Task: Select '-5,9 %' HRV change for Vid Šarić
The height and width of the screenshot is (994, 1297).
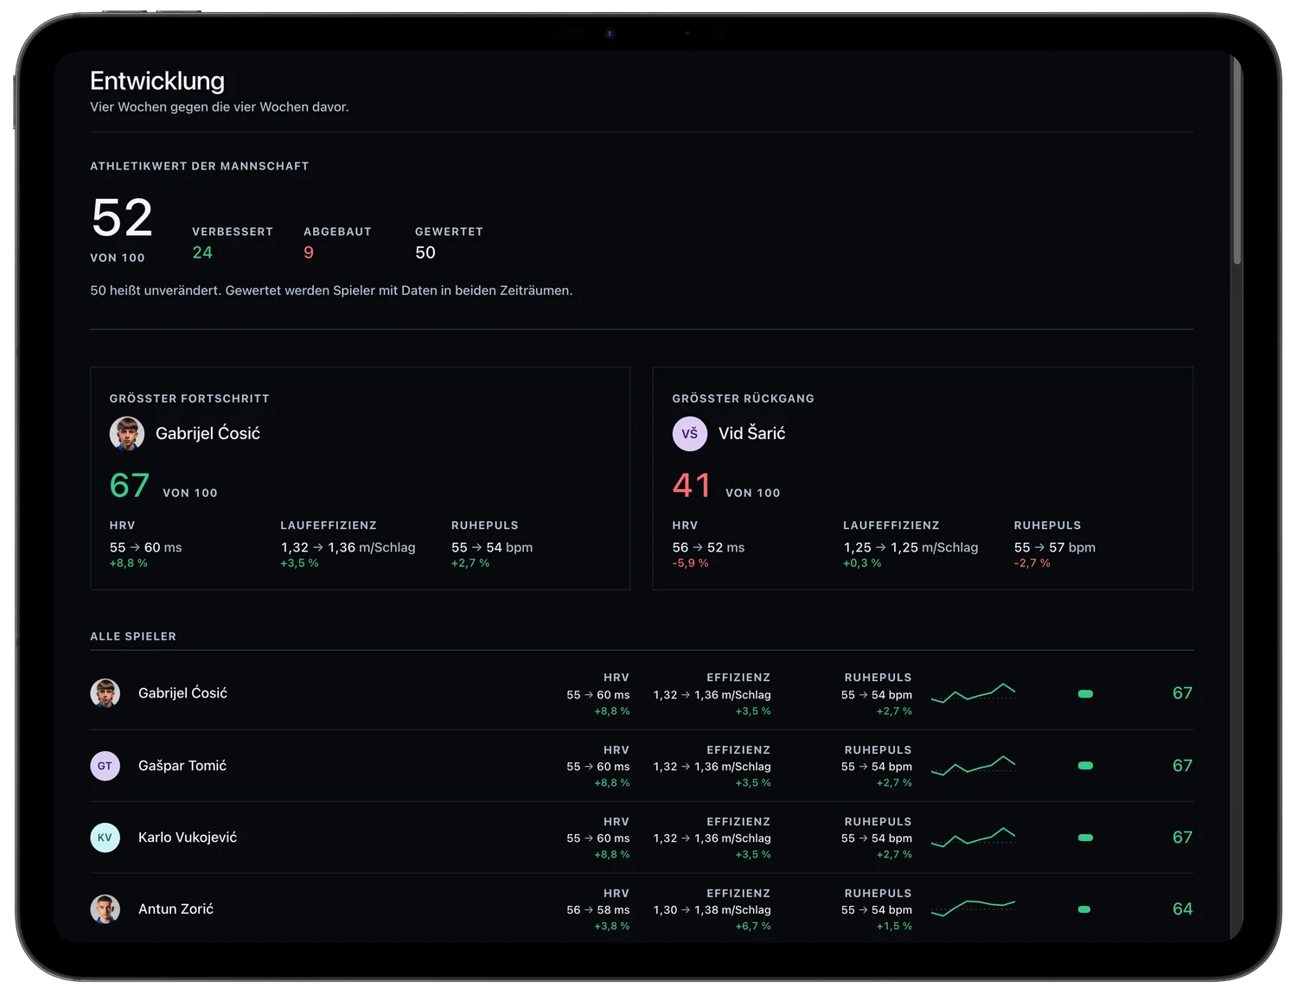Action: (690, 564)
